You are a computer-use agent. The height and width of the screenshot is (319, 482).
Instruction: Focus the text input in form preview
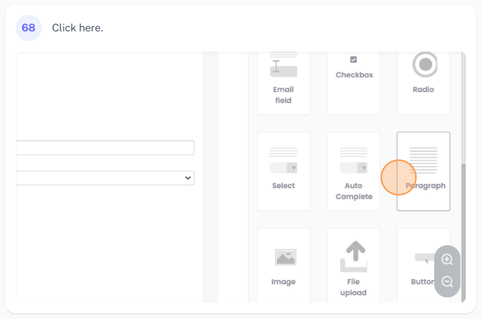[105, 148]
